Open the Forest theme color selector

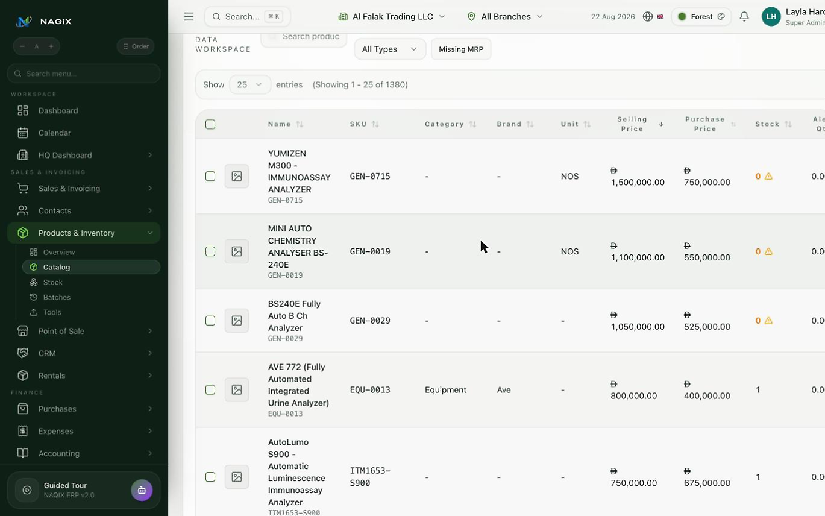click(x=701, y=17)
